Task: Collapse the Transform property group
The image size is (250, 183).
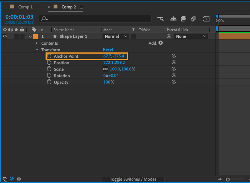Action: (x=37, y=50)
